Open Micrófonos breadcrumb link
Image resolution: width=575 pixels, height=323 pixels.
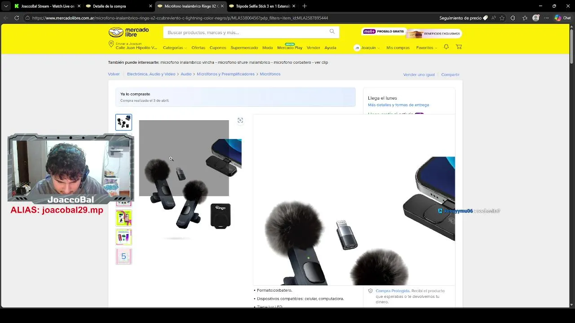[x=270, y=74]
